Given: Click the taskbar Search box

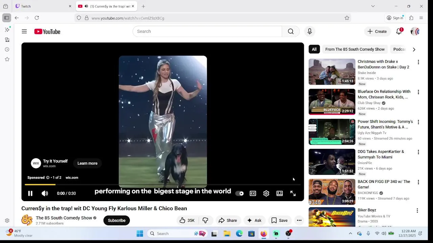Looking at the screenshot, I should [x=178, y=234].
